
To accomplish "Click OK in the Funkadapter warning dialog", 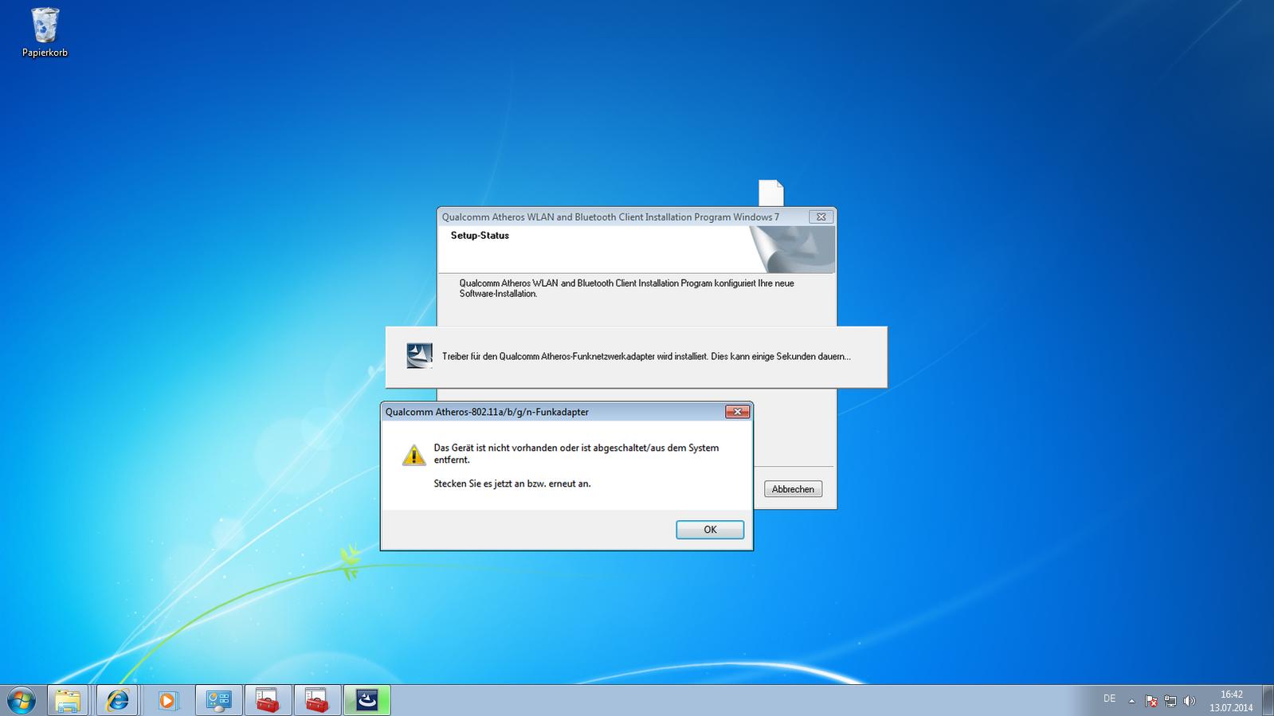I will 709,530.
